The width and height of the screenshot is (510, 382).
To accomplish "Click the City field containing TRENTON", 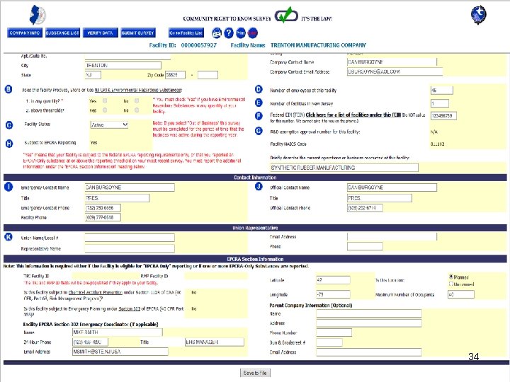I will pyautogui.click(x=123, y=65).
